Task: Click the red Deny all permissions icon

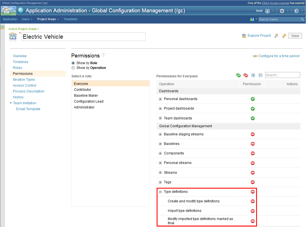Action: [246, 75]
